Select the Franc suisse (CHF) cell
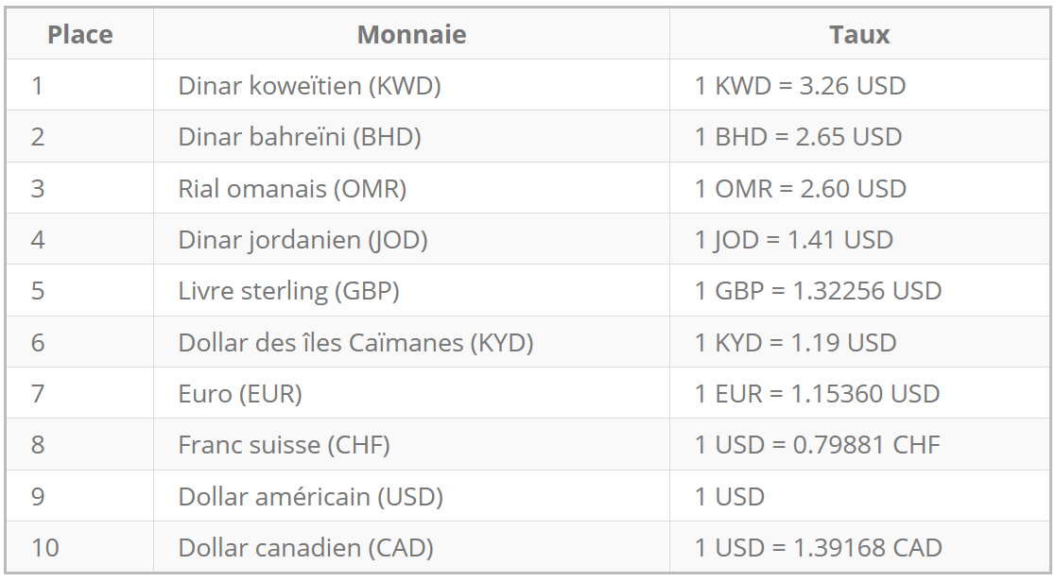The width and height of the screenshot is (1055, 582). point(284,444)
